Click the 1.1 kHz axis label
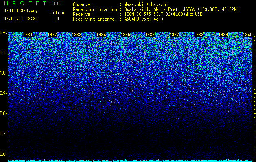 3,53
